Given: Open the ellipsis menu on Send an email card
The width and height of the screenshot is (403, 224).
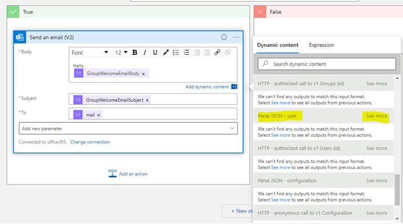Looking at the screenshot, I should coord(236,38).
